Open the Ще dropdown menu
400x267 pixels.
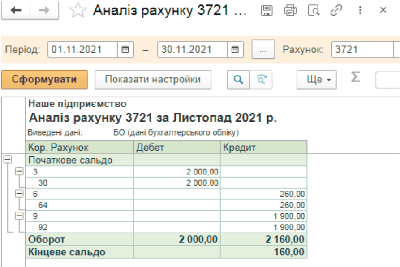(x=316, y=80)
